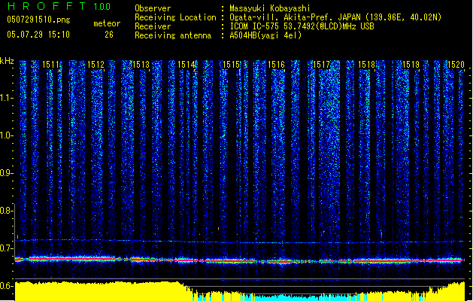
Task: Click the 1516 time marker
Action: pos(276,65)
